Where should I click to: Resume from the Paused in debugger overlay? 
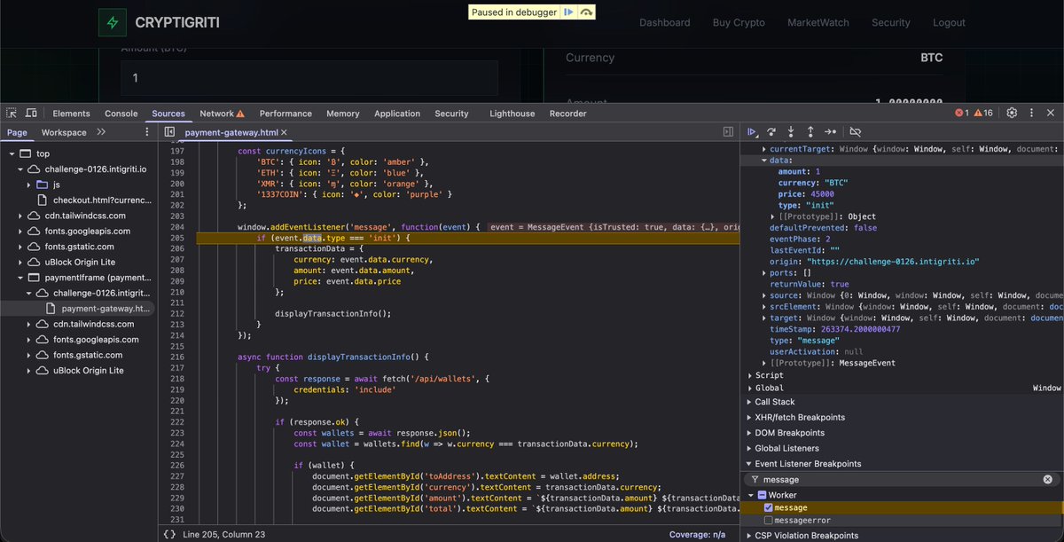click(568, 12)
